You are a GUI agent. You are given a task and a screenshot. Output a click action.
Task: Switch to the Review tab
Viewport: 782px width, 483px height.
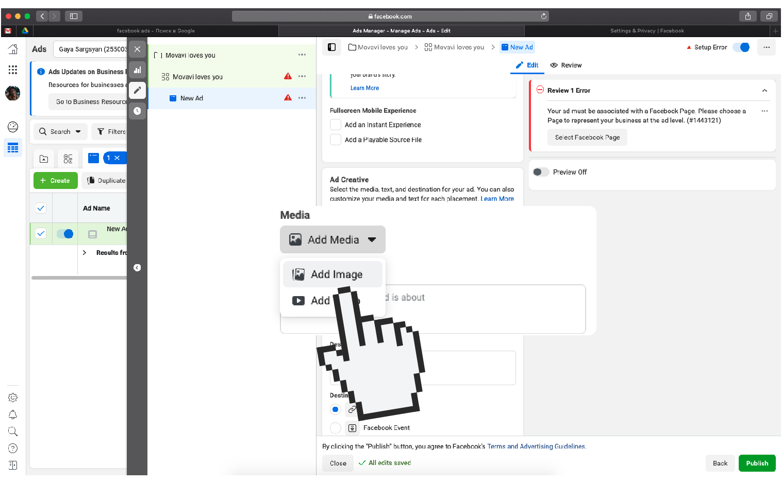coord(566,65)
